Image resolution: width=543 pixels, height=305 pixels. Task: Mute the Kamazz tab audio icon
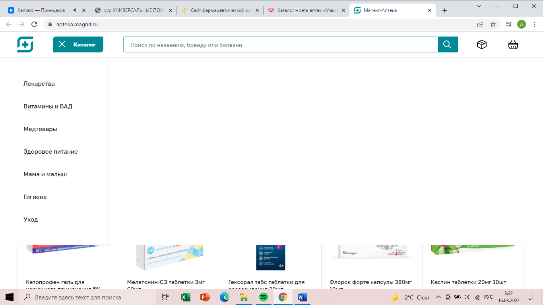pyautogui.click(x=75, y=10)
